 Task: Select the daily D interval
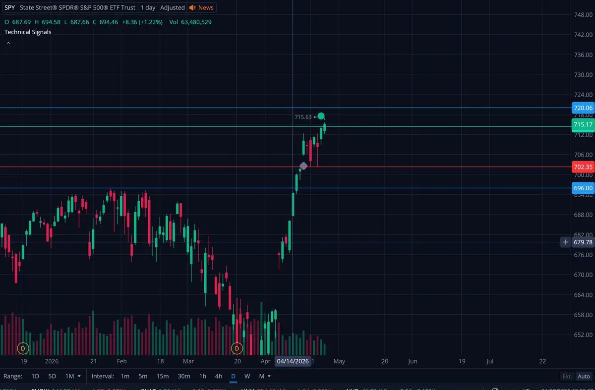click(233, 376)
